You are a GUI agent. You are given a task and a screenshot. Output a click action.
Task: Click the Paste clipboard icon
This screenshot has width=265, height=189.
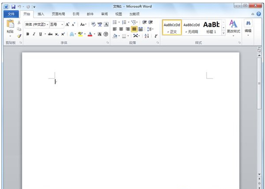(x=11, y=24)
